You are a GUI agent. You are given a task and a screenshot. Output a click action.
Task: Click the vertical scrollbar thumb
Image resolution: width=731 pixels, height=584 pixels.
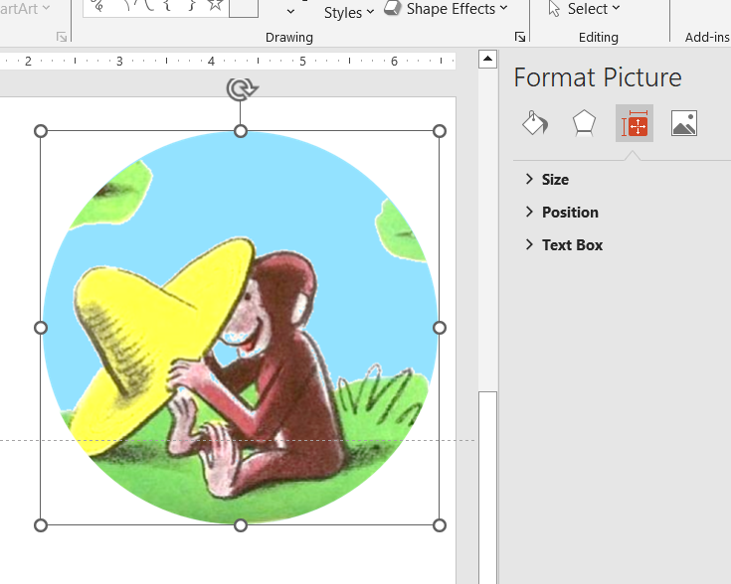click(487, 487)
